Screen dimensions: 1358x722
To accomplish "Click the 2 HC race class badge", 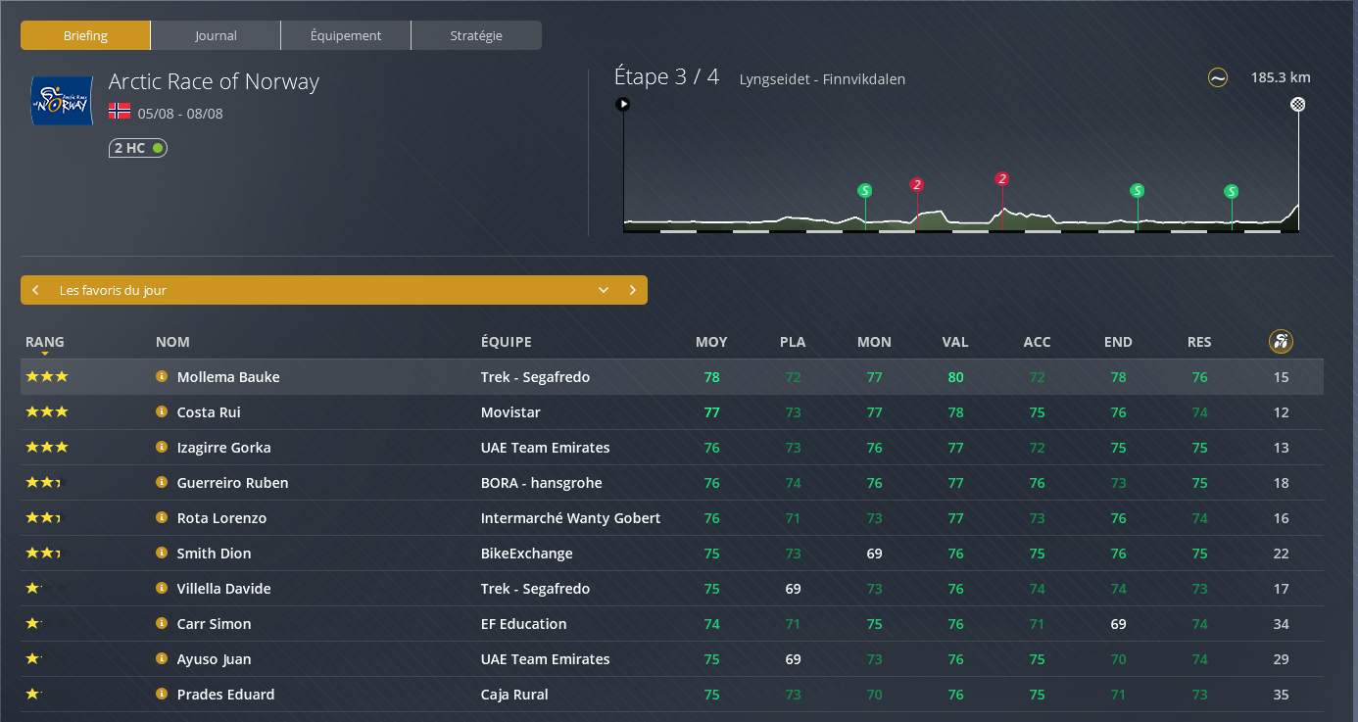I will [x=138, y=148].
